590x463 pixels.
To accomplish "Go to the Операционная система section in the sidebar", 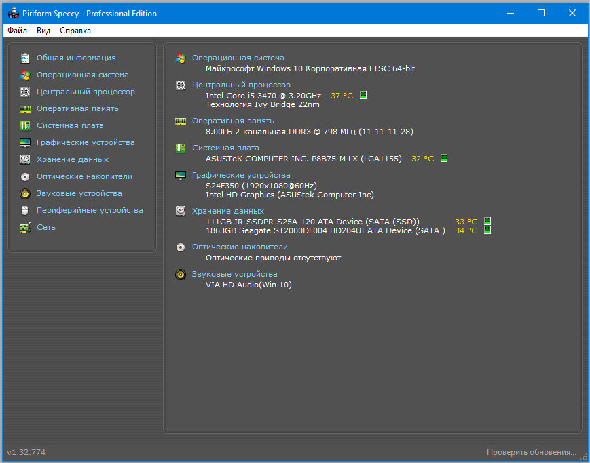I will tap(82, 75).
